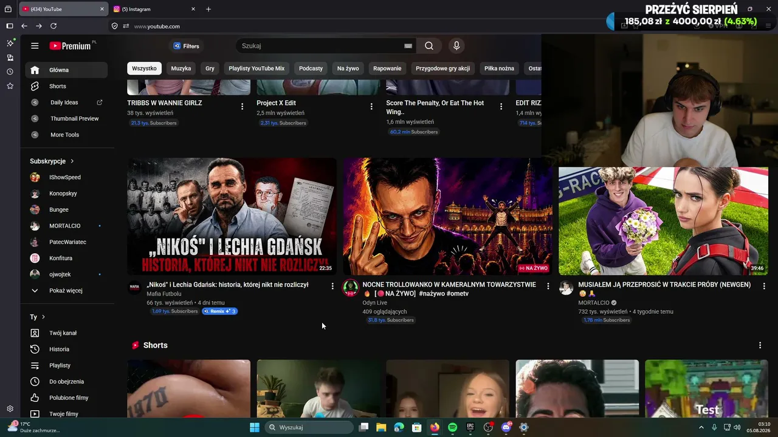Open more options for Nikoś i Lechia video
The height and width of the screenshot is (437, 778).
(x=332, y=286)
